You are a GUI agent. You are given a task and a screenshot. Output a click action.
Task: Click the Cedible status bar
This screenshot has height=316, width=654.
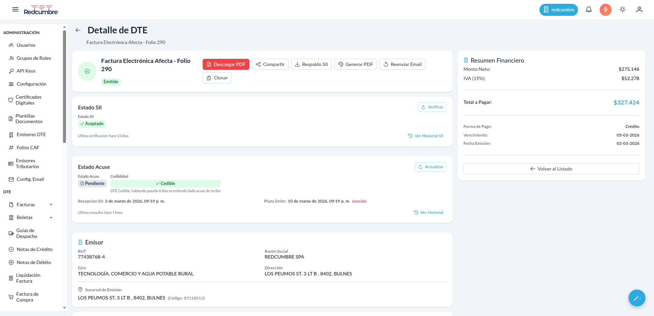click(165, 184)
